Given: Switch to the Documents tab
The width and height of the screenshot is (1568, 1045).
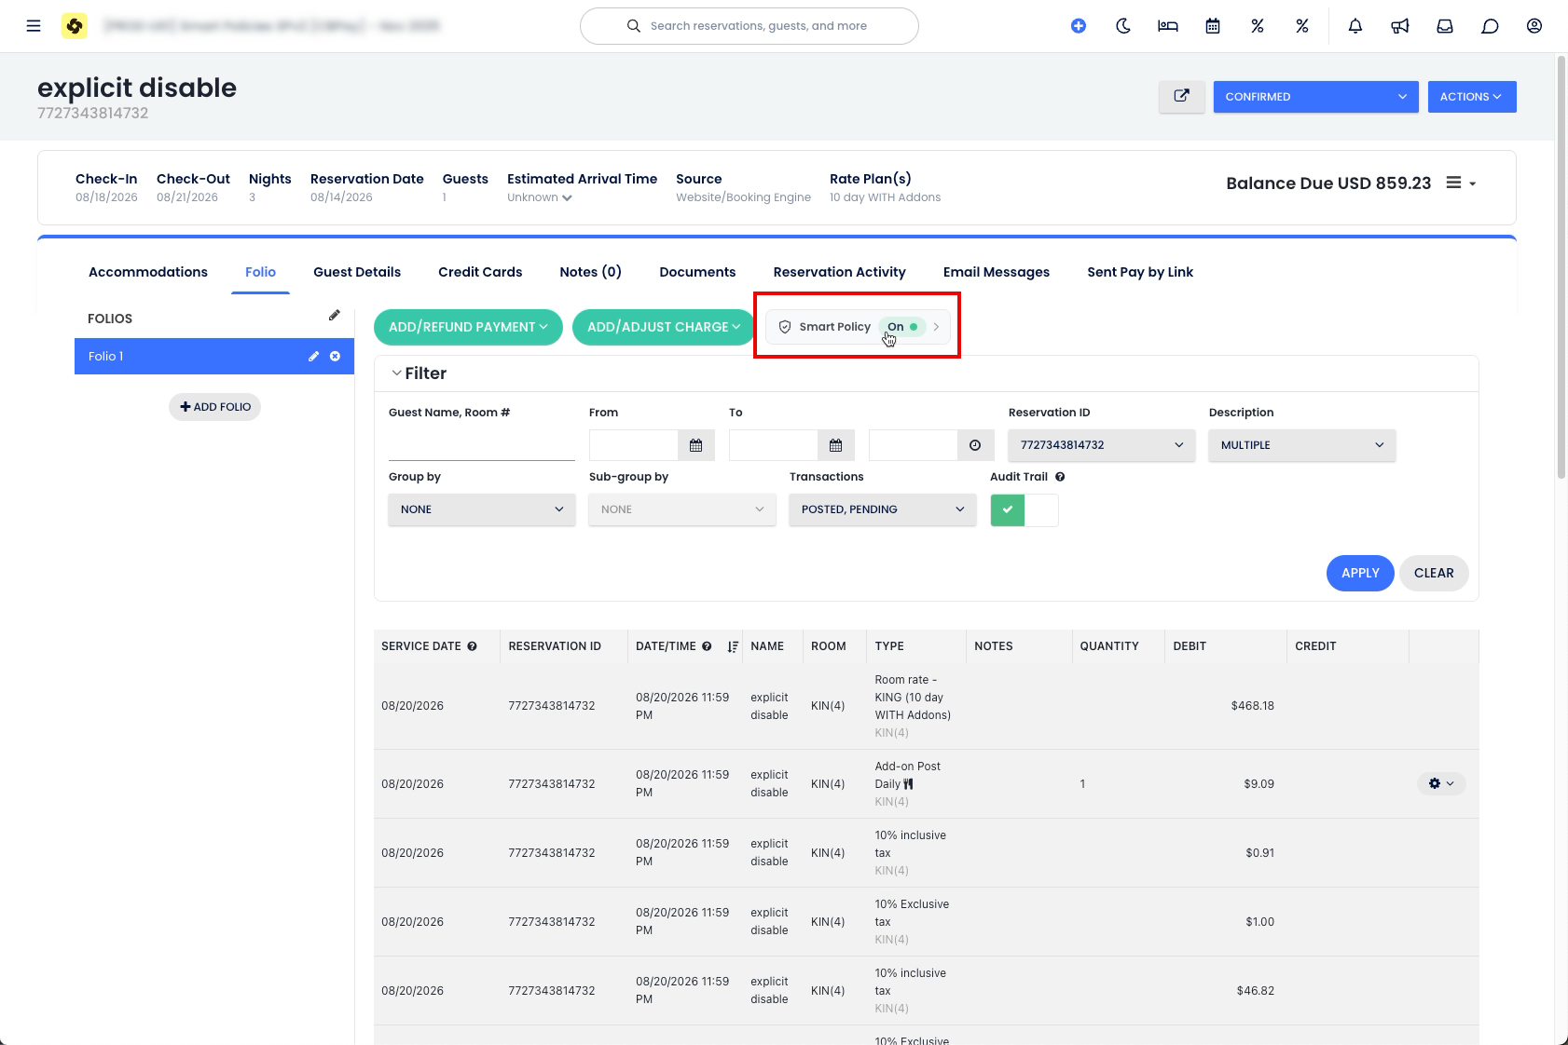Looking at the screenshot, I should (x=697, y=272).
